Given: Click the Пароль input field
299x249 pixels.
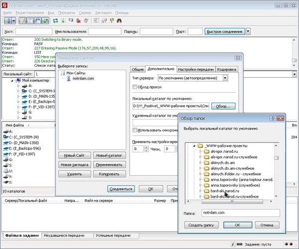Looking at the screenshot, I should tap(156, 31).
